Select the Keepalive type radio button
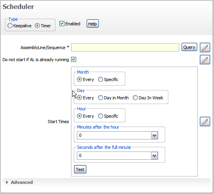This screenshot has height=194, width=214. pyautogui.click(x=10, y=26)
